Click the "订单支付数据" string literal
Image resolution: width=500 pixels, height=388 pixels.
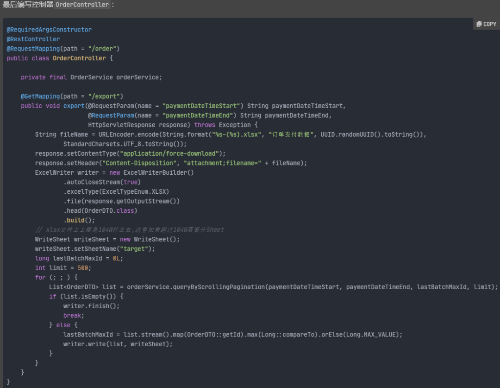[x=291, y=134]
